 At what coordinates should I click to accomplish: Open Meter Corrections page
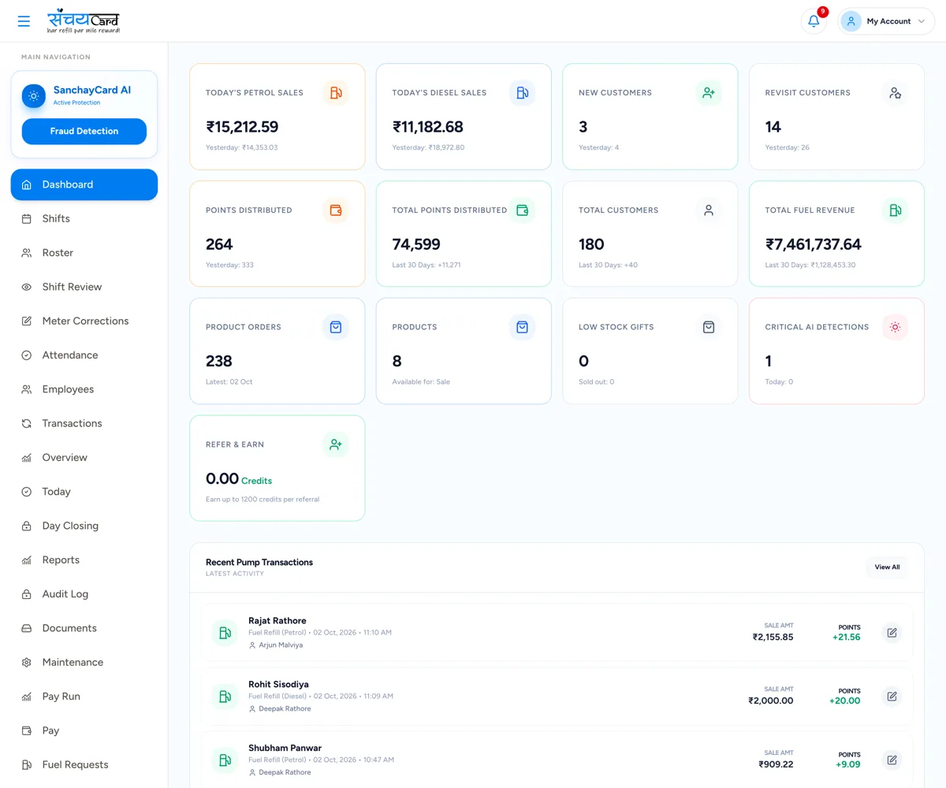[x=84, y=321]
